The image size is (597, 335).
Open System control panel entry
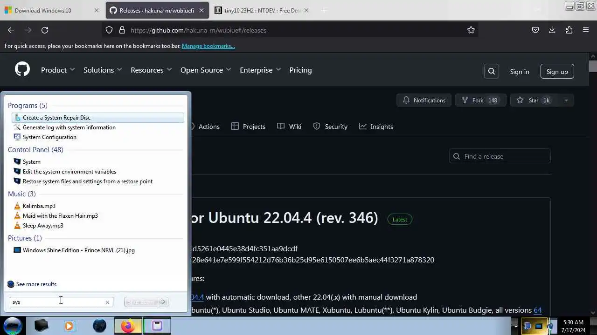coord(31,162)
